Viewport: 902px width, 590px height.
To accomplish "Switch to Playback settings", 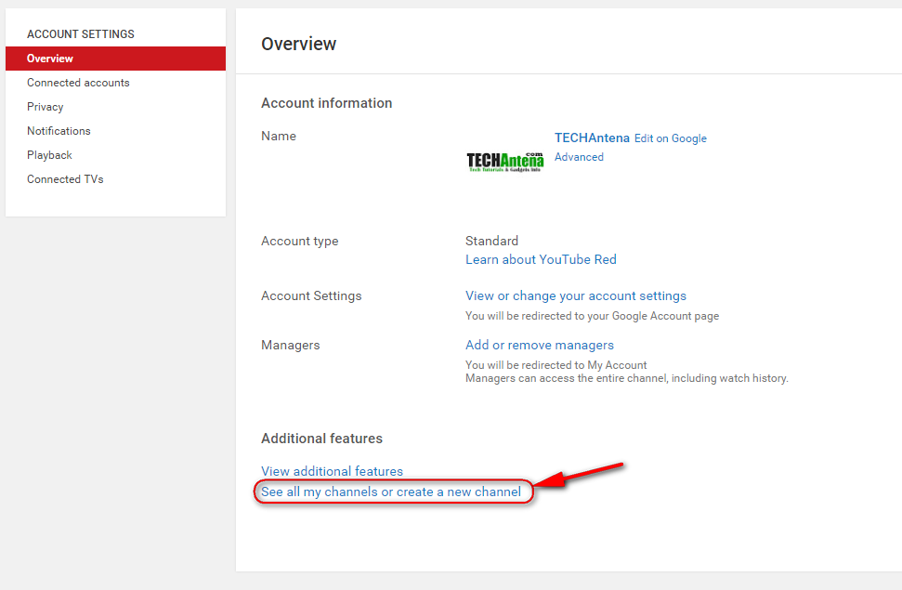I will click(x=49, y=155).
